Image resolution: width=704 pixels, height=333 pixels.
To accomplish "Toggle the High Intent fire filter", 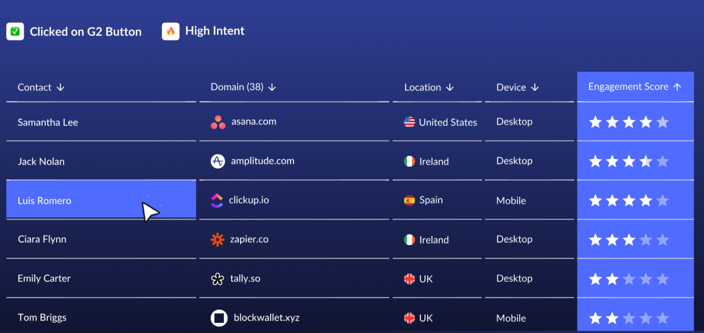I will (171, 32).
